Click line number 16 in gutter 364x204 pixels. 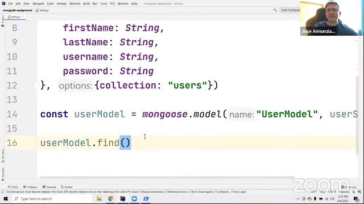point(12,143)
